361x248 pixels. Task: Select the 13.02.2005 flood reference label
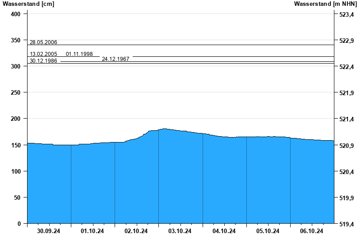pyautogui.click(x=43, y=54)
